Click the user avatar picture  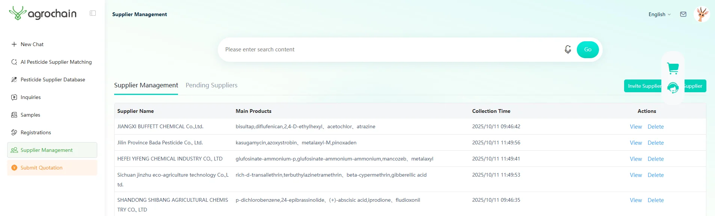click(x=701, y=14)
